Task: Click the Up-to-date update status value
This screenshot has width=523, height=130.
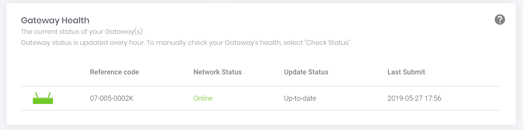Action: pyautogui.click(x=300, y=98)
